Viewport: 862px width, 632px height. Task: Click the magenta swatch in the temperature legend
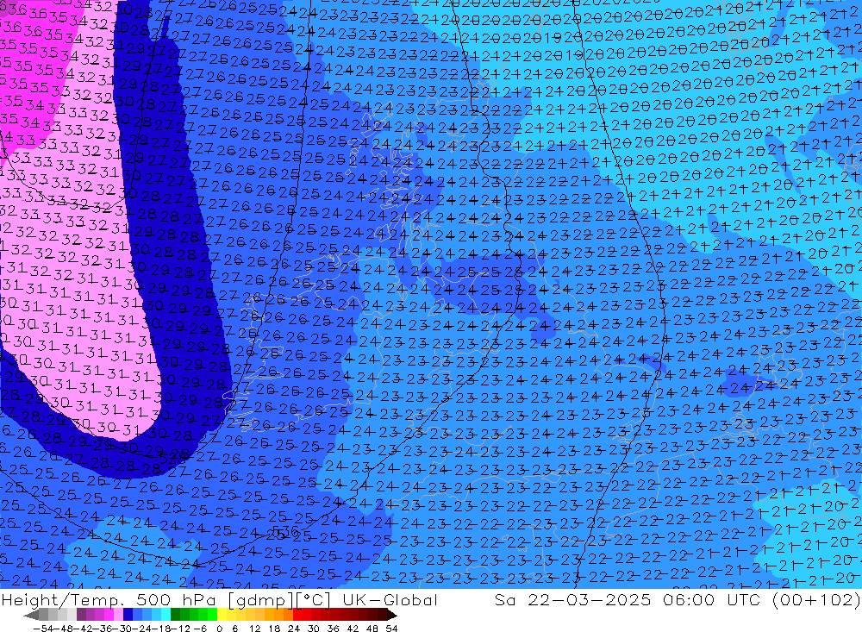click(x=109, y=615)
